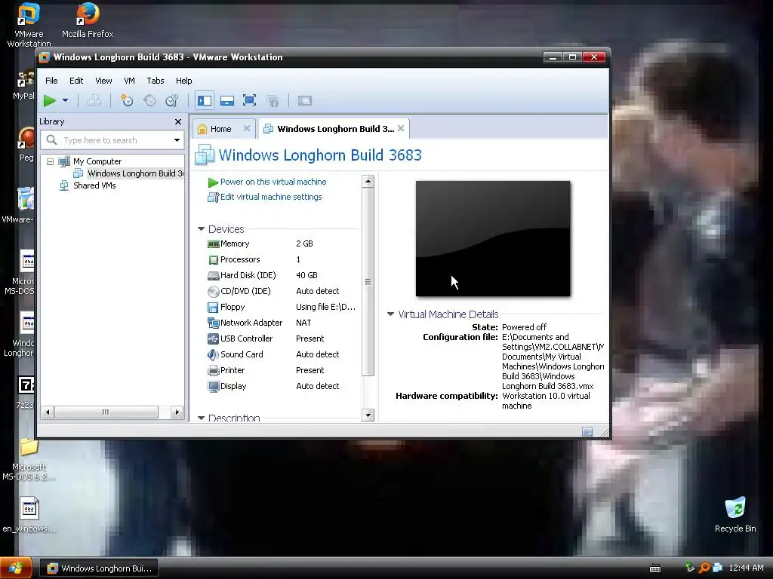Open the library search dropdown arrow
The image size is (773, 579).
(177, 140)
